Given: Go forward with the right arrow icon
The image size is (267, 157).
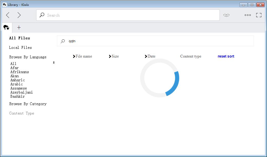Looking at the screenshot, I should point(19,15).
